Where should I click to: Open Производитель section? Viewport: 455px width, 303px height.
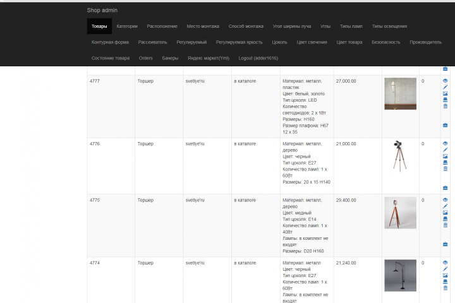[x=426, y=42]
